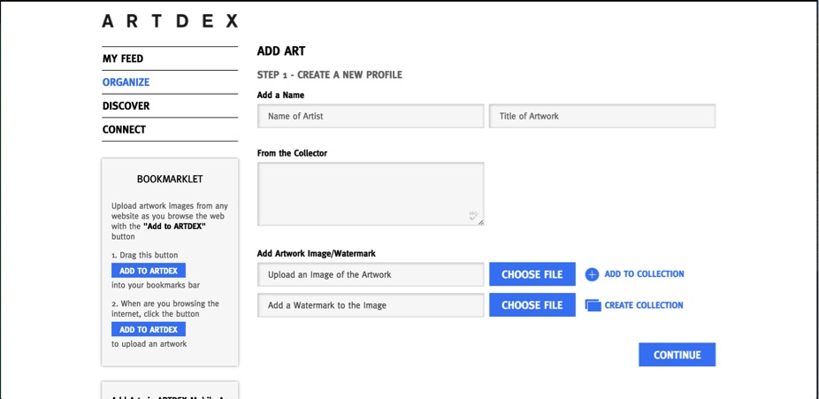Click the CONTINUE button
This screenshot has height=399, width=819.
pyautogui.click(x=677, y=355)
